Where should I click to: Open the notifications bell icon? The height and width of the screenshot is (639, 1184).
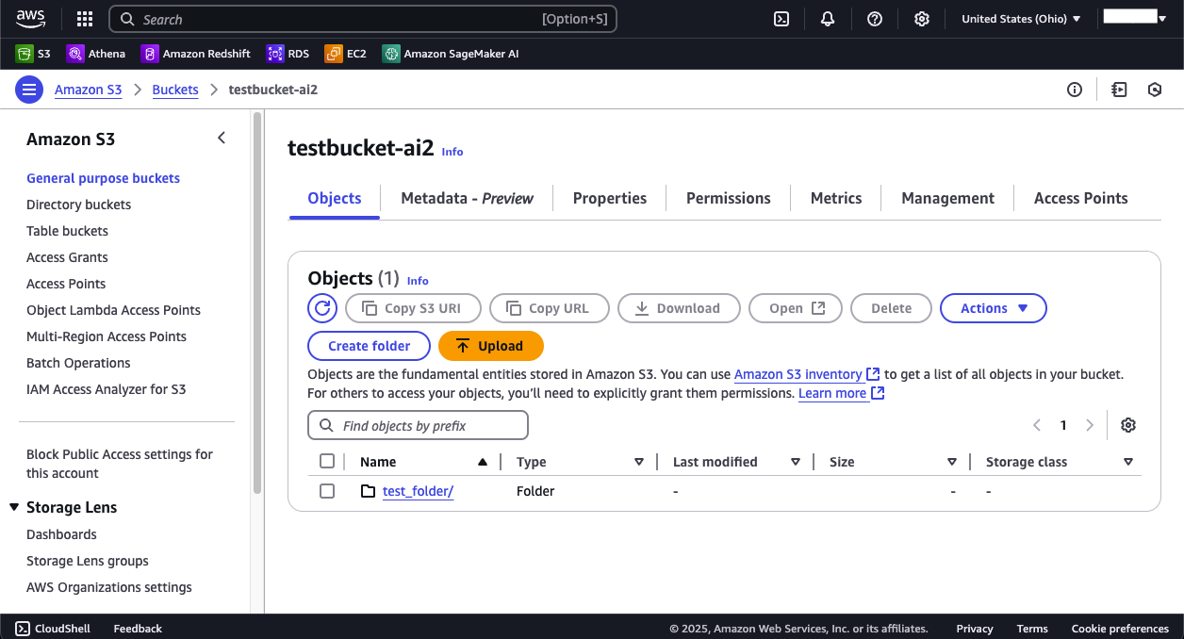828,19
